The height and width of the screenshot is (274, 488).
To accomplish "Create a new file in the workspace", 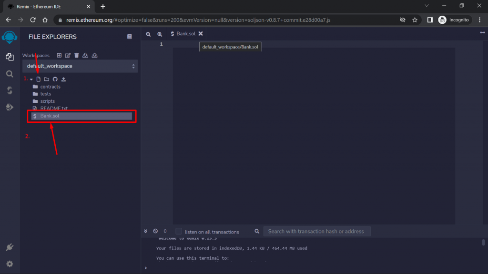I will (39, 79).
